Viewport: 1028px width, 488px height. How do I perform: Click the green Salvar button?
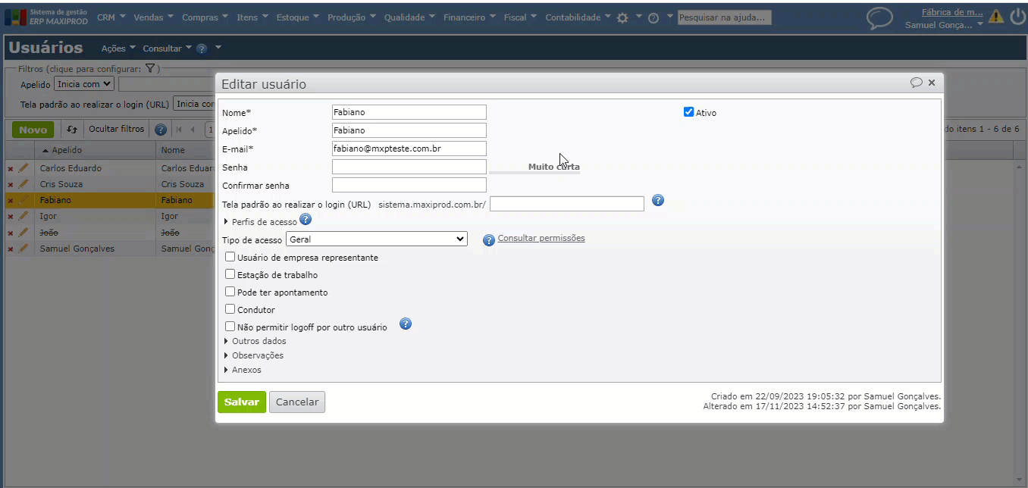tap(242, 402)
